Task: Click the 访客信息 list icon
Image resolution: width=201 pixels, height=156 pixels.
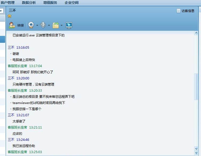Action: pyautogui.click(x=178, y=11)
